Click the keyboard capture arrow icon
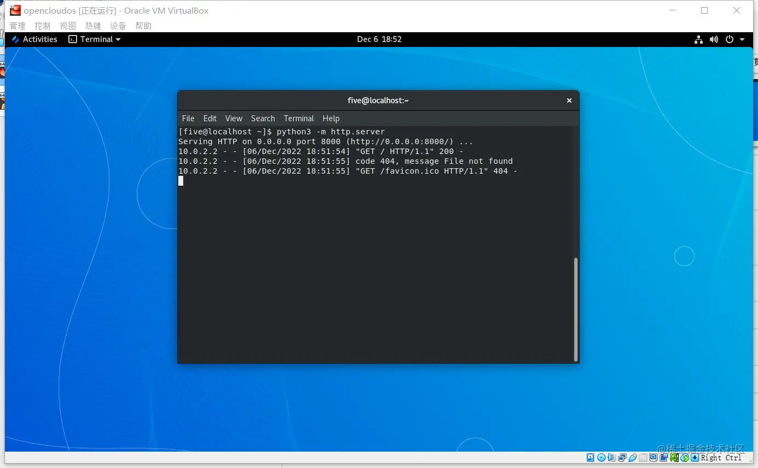Screen dimensions: 758x468 coord(695,458)
